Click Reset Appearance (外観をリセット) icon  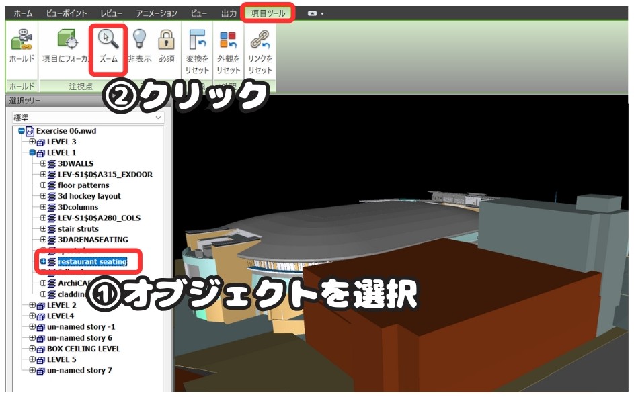point(229,41)
